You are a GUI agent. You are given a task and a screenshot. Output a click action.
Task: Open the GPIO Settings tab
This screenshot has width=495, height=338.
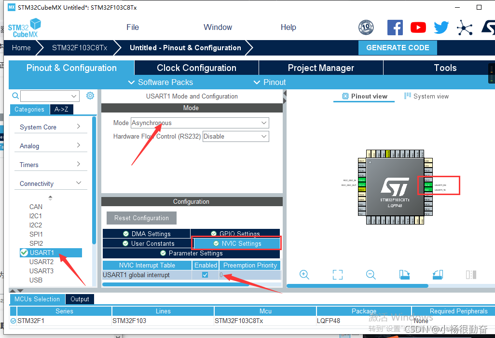pos(235,234)
